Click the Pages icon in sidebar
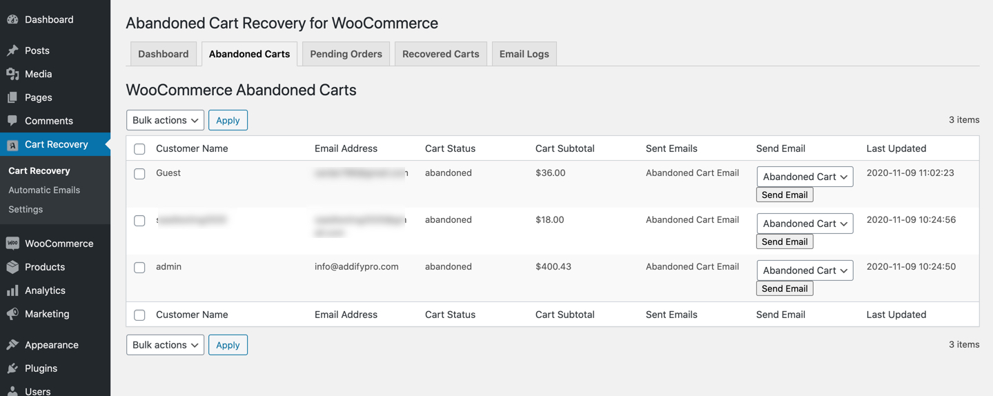This screenshot has height=396, width=993. tap(12, 97)
